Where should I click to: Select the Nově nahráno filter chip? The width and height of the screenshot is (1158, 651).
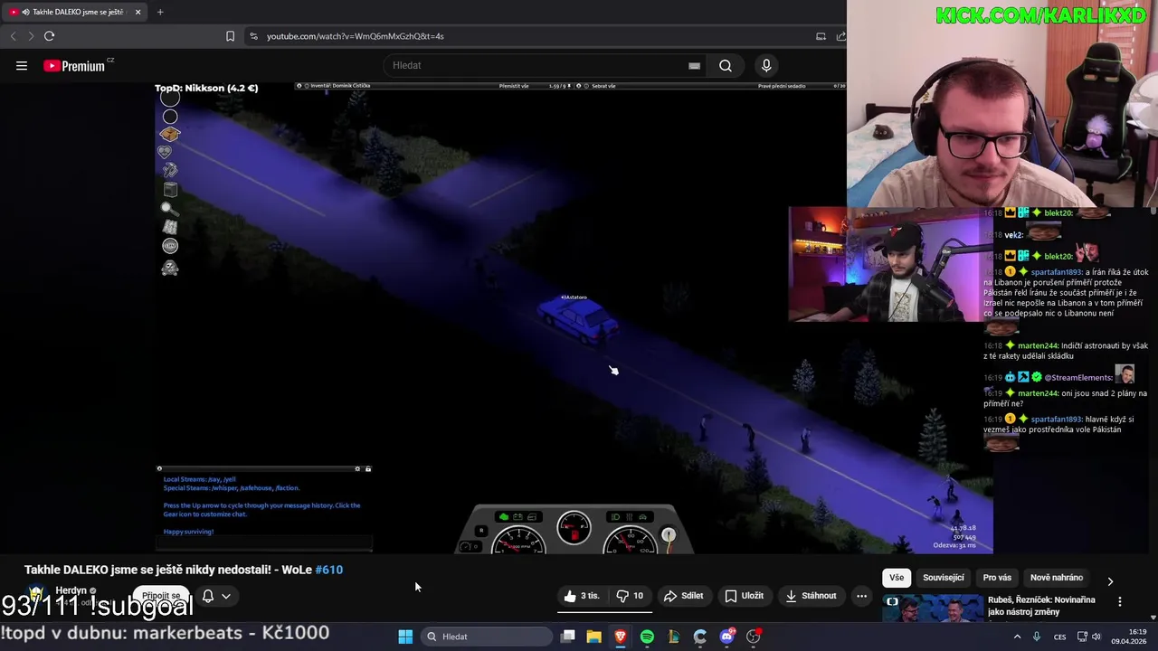click(x=1057, y=578)
